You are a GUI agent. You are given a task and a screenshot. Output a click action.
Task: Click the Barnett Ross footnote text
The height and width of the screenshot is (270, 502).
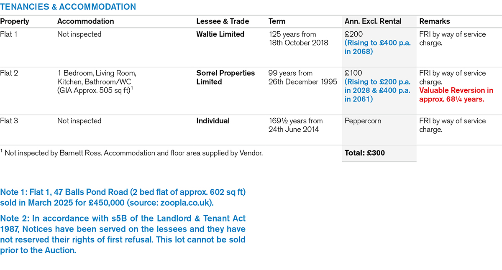[x=132, y=153]
